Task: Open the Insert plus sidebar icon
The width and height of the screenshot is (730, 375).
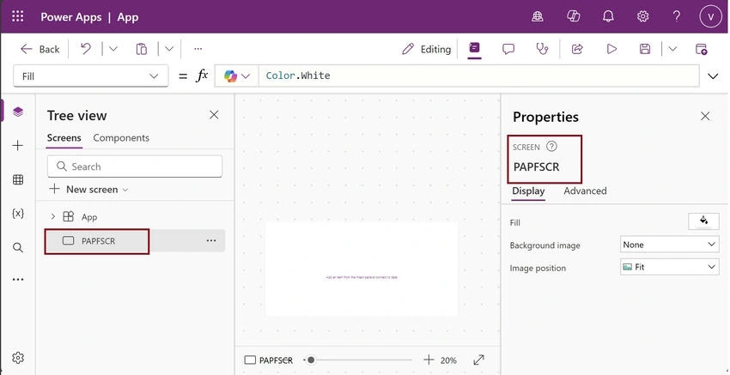Action: (18, 146)
